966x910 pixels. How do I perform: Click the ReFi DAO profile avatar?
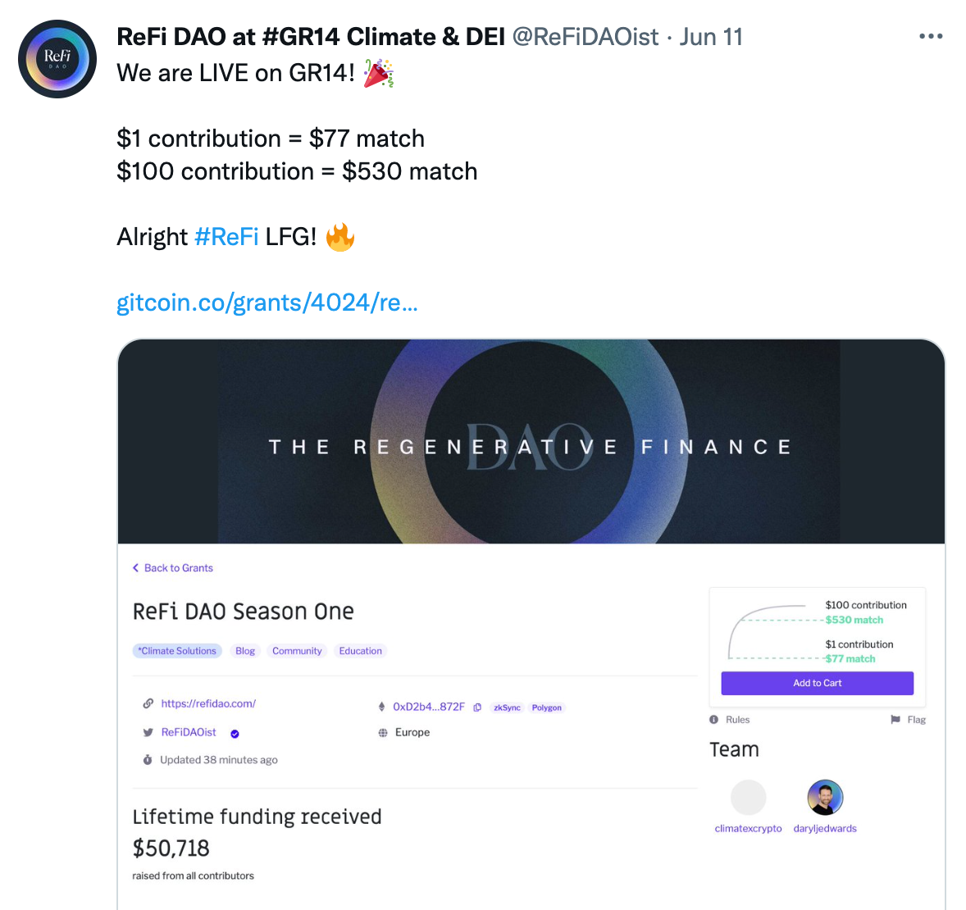[57, 59]
